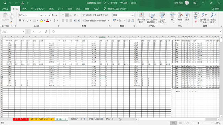Viewport: 223px width, 125px height.
Task: Decrease the indent level
Action: (x=75, y=20)
